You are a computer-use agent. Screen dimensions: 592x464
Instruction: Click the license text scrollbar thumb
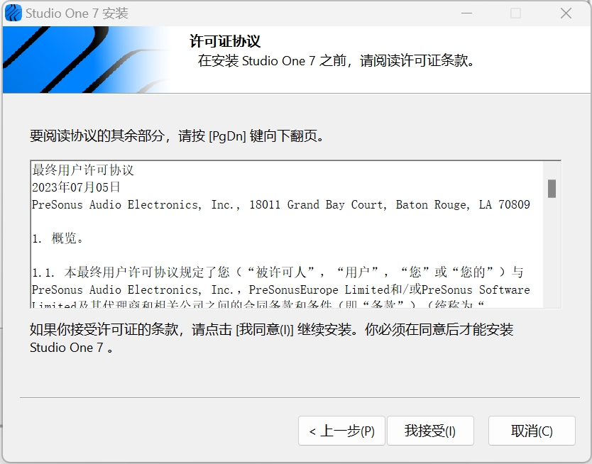coord(552,189)
